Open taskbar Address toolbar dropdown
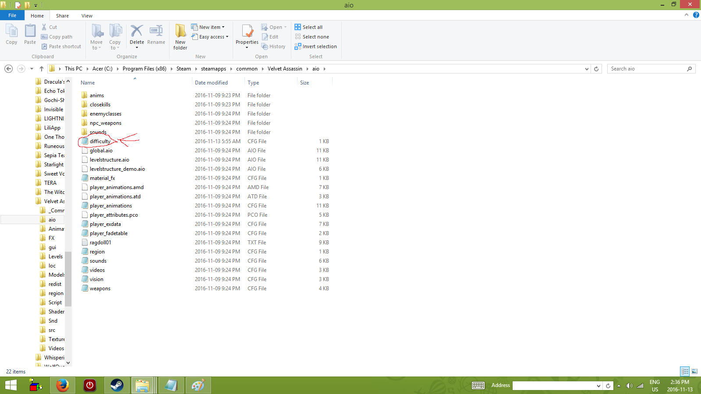The height and width of the screenshot is (394, 701). 598,386
